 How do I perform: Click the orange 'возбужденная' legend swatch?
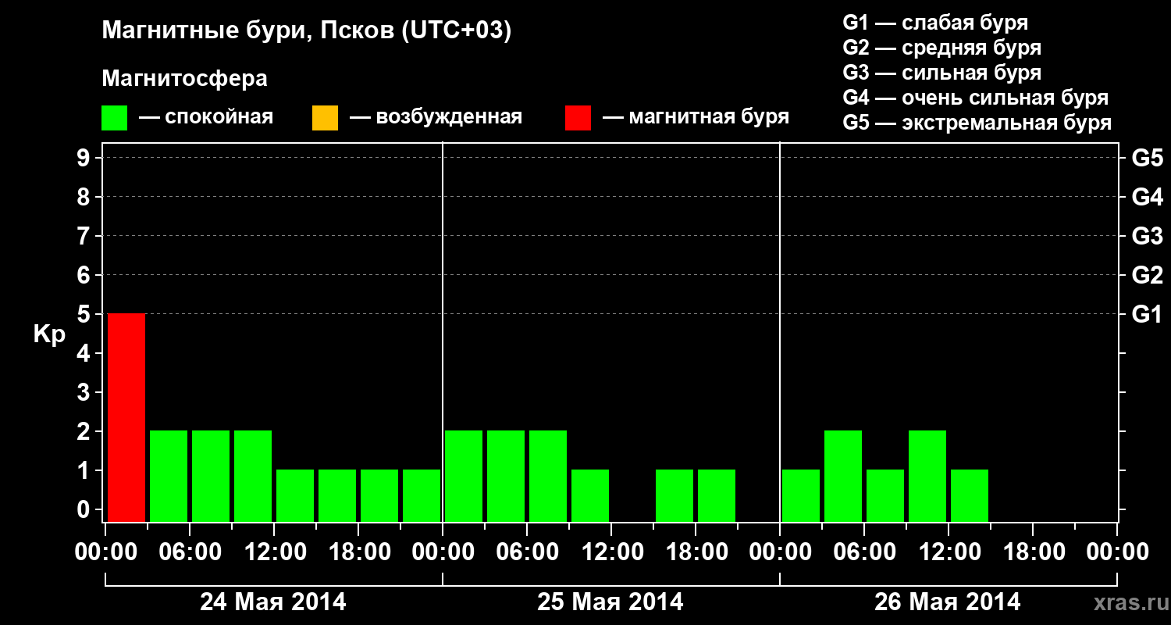click(x=325, y=118)
